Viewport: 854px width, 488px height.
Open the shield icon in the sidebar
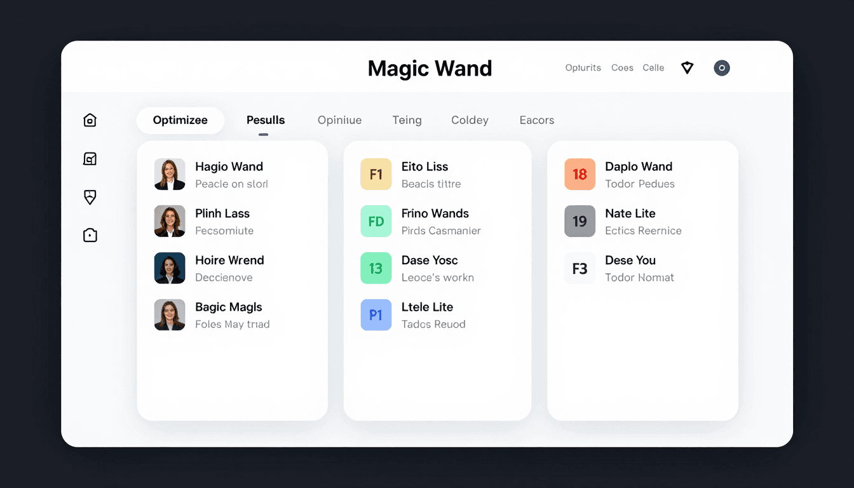pyautogui.click(x=90, y=197)
